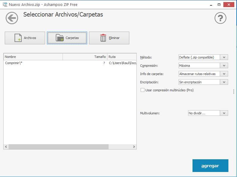This screenshot has width=237, height=177.
Task: Sort list by Nombre column header
Action: pyautogui.click(x=33, y=57)
